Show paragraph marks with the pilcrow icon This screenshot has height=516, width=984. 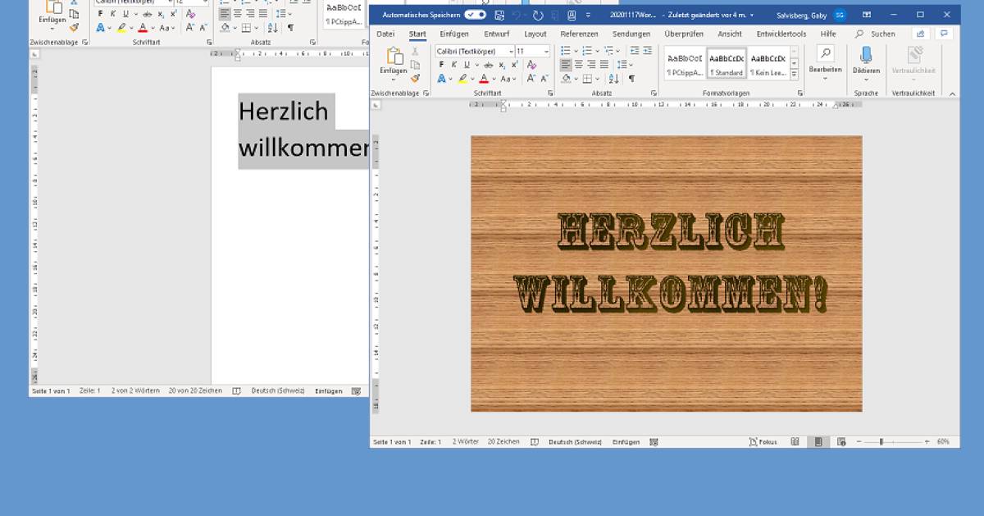[632, 80]
